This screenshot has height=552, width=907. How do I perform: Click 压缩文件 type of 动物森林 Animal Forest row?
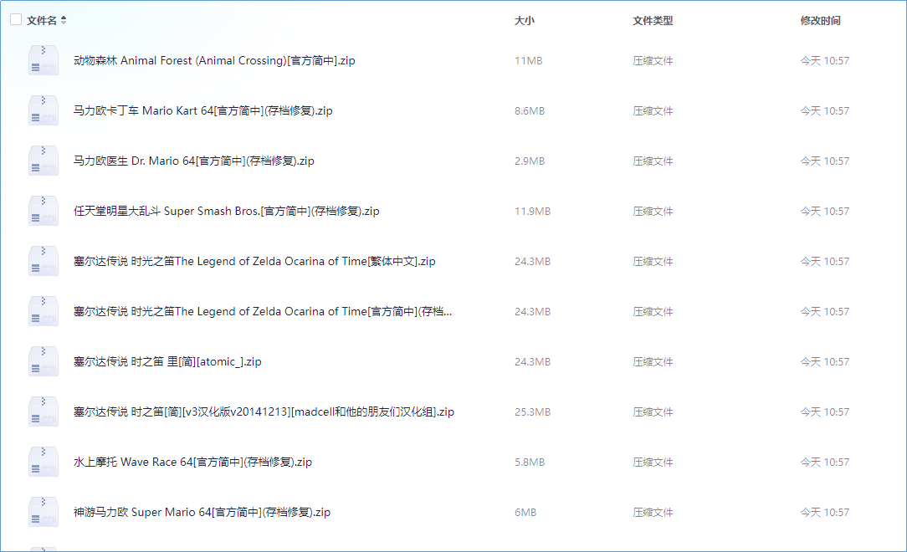point(653,61)
